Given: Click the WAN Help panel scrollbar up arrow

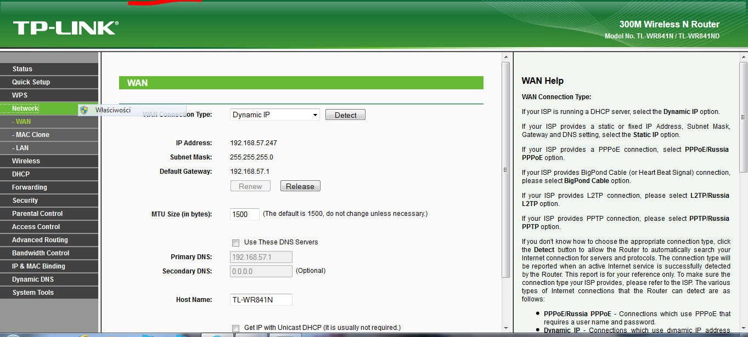Looking at the screenshot, I should click(x=743, y=57).
